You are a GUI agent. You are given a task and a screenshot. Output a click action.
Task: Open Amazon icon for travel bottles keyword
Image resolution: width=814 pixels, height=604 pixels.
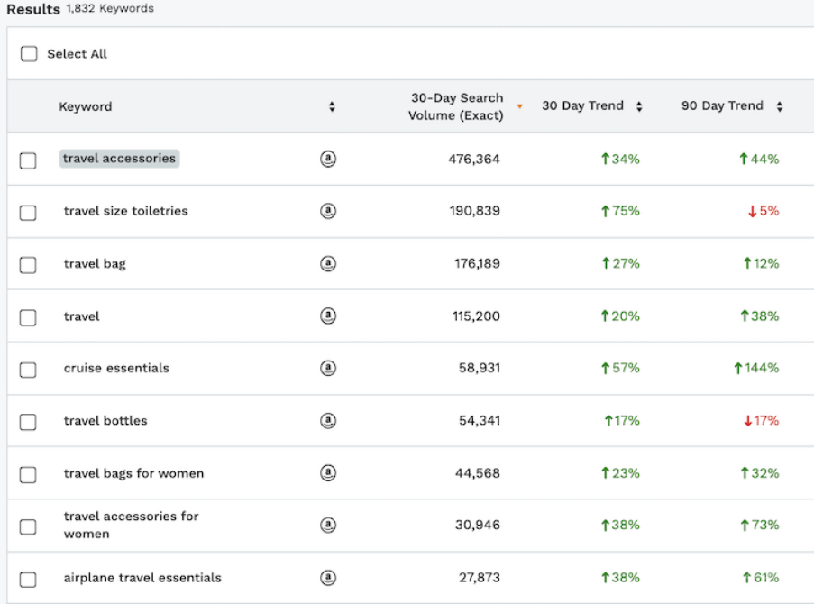[329, 420]
